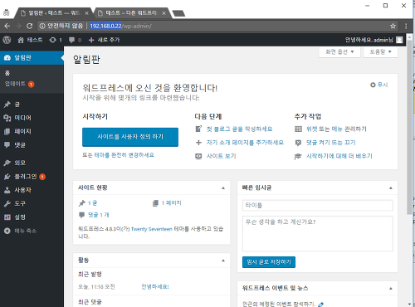Click the 새로 추가 plus item
The width and height of the screenshot is (415, 307).
[x=104, y=40]
